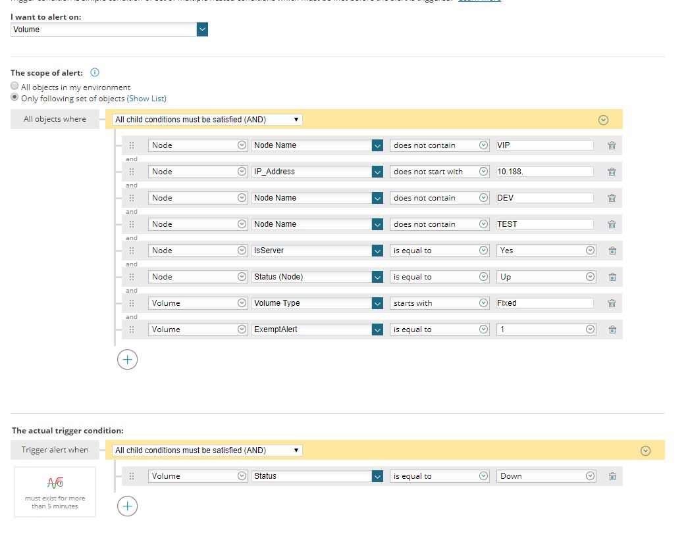Delete the Status (Node) Up condition
The height and width of the screenshot is (536, 688).
[x=612, y=277]
